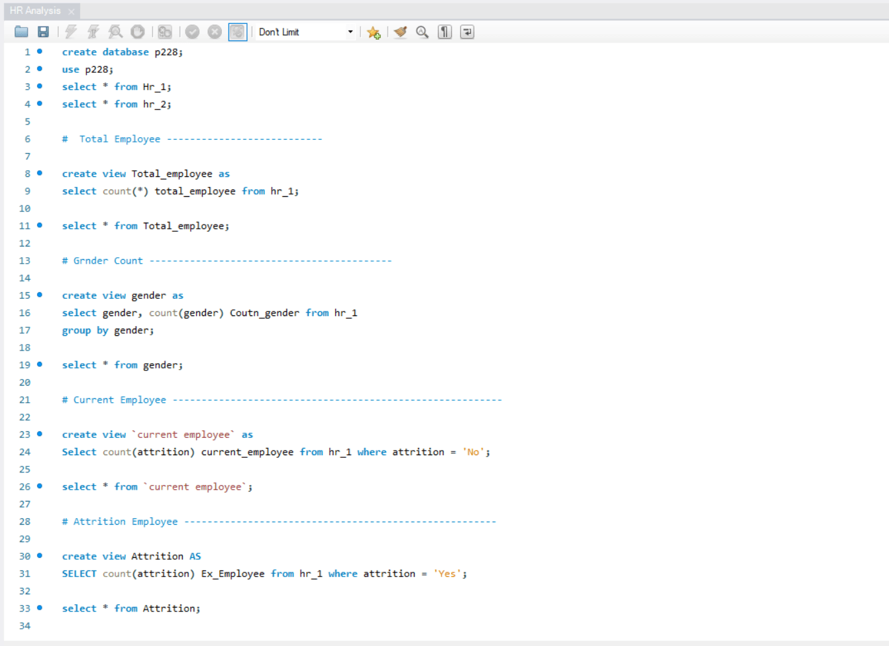The width and height of the screenshot is (889, 646).
Task: Toggle the autocommit mode button
Action: tap(237, 32)
